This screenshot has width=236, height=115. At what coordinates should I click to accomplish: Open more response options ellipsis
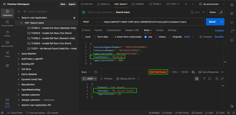[222, 72]
